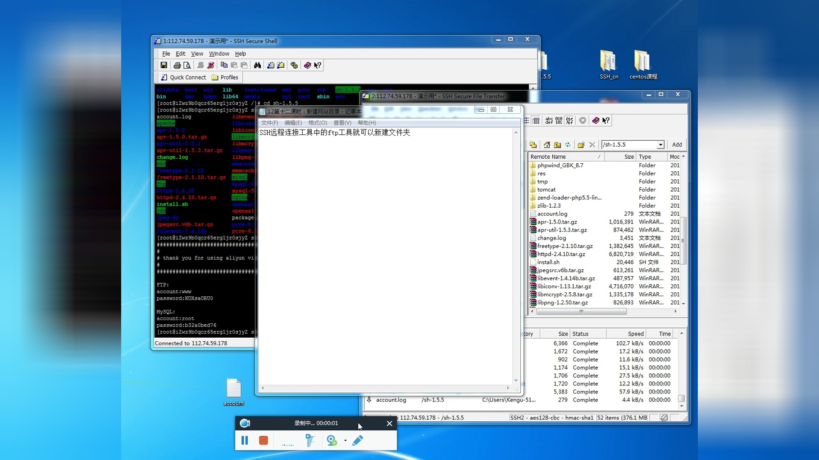Image resolution: width=819 pixels, height=460 pixels.
Task: Click the Settings gears icon in SSH Secure Shell
Action: point(294,65)
